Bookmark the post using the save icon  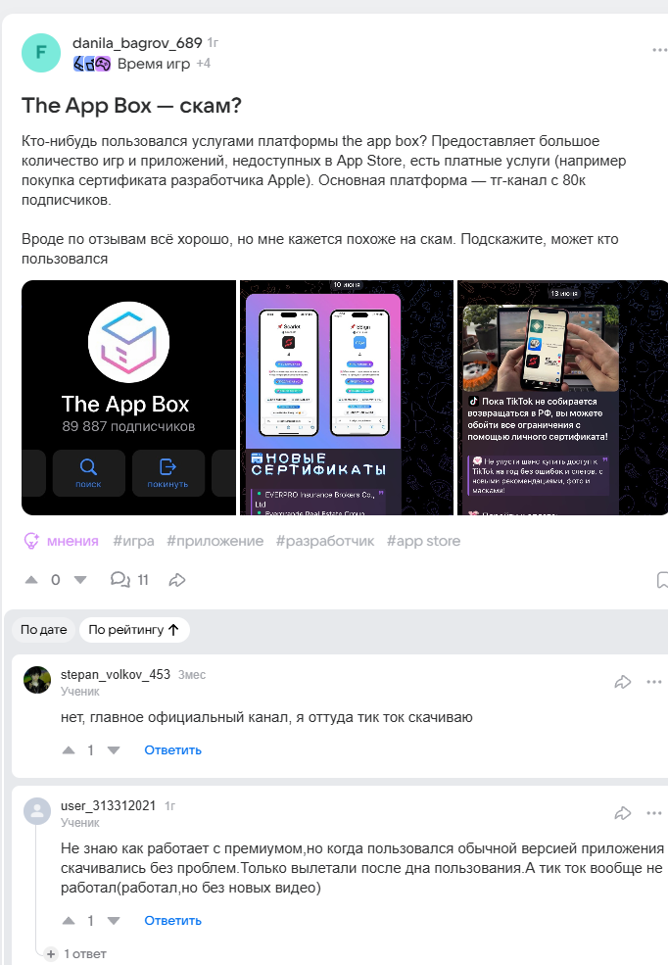(662, 580)
